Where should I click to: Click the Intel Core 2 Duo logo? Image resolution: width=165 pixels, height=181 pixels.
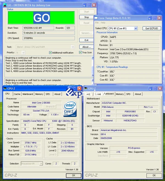[70, 109]
